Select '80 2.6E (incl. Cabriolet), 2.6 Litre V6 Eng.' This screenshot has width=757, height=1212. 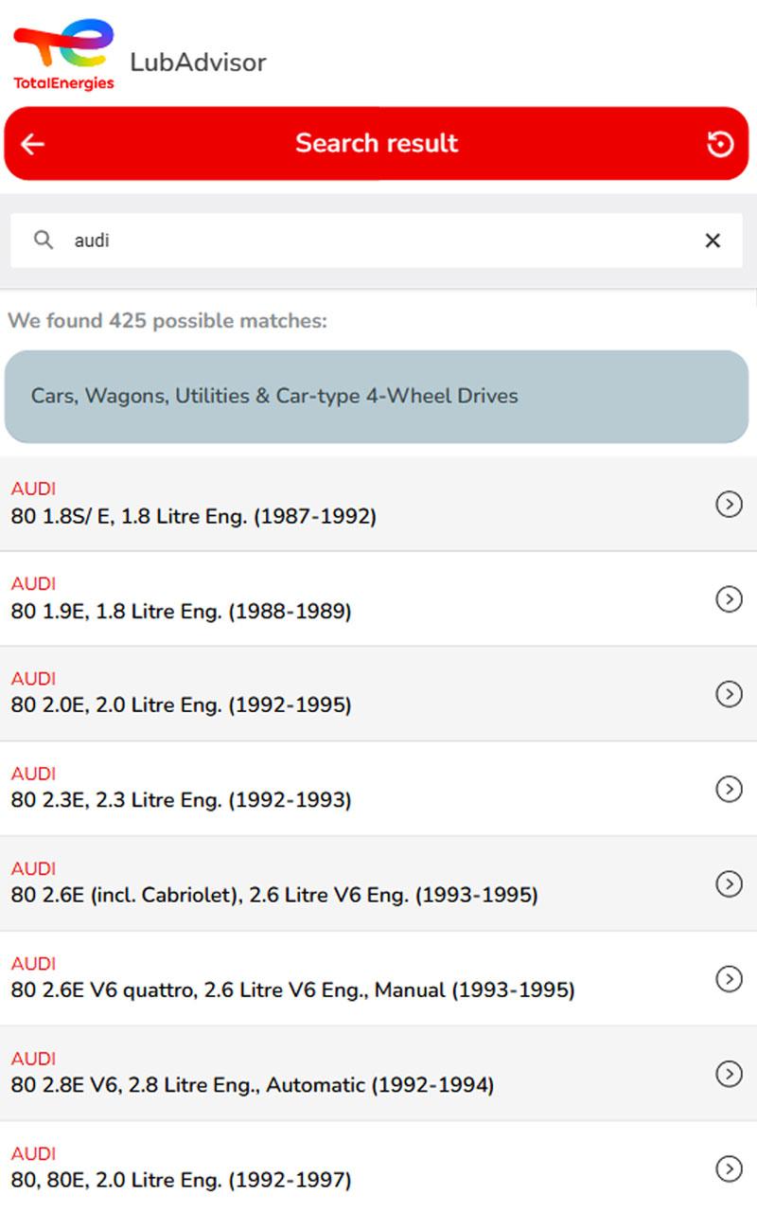pyautogui.click(x=274, y=895)
